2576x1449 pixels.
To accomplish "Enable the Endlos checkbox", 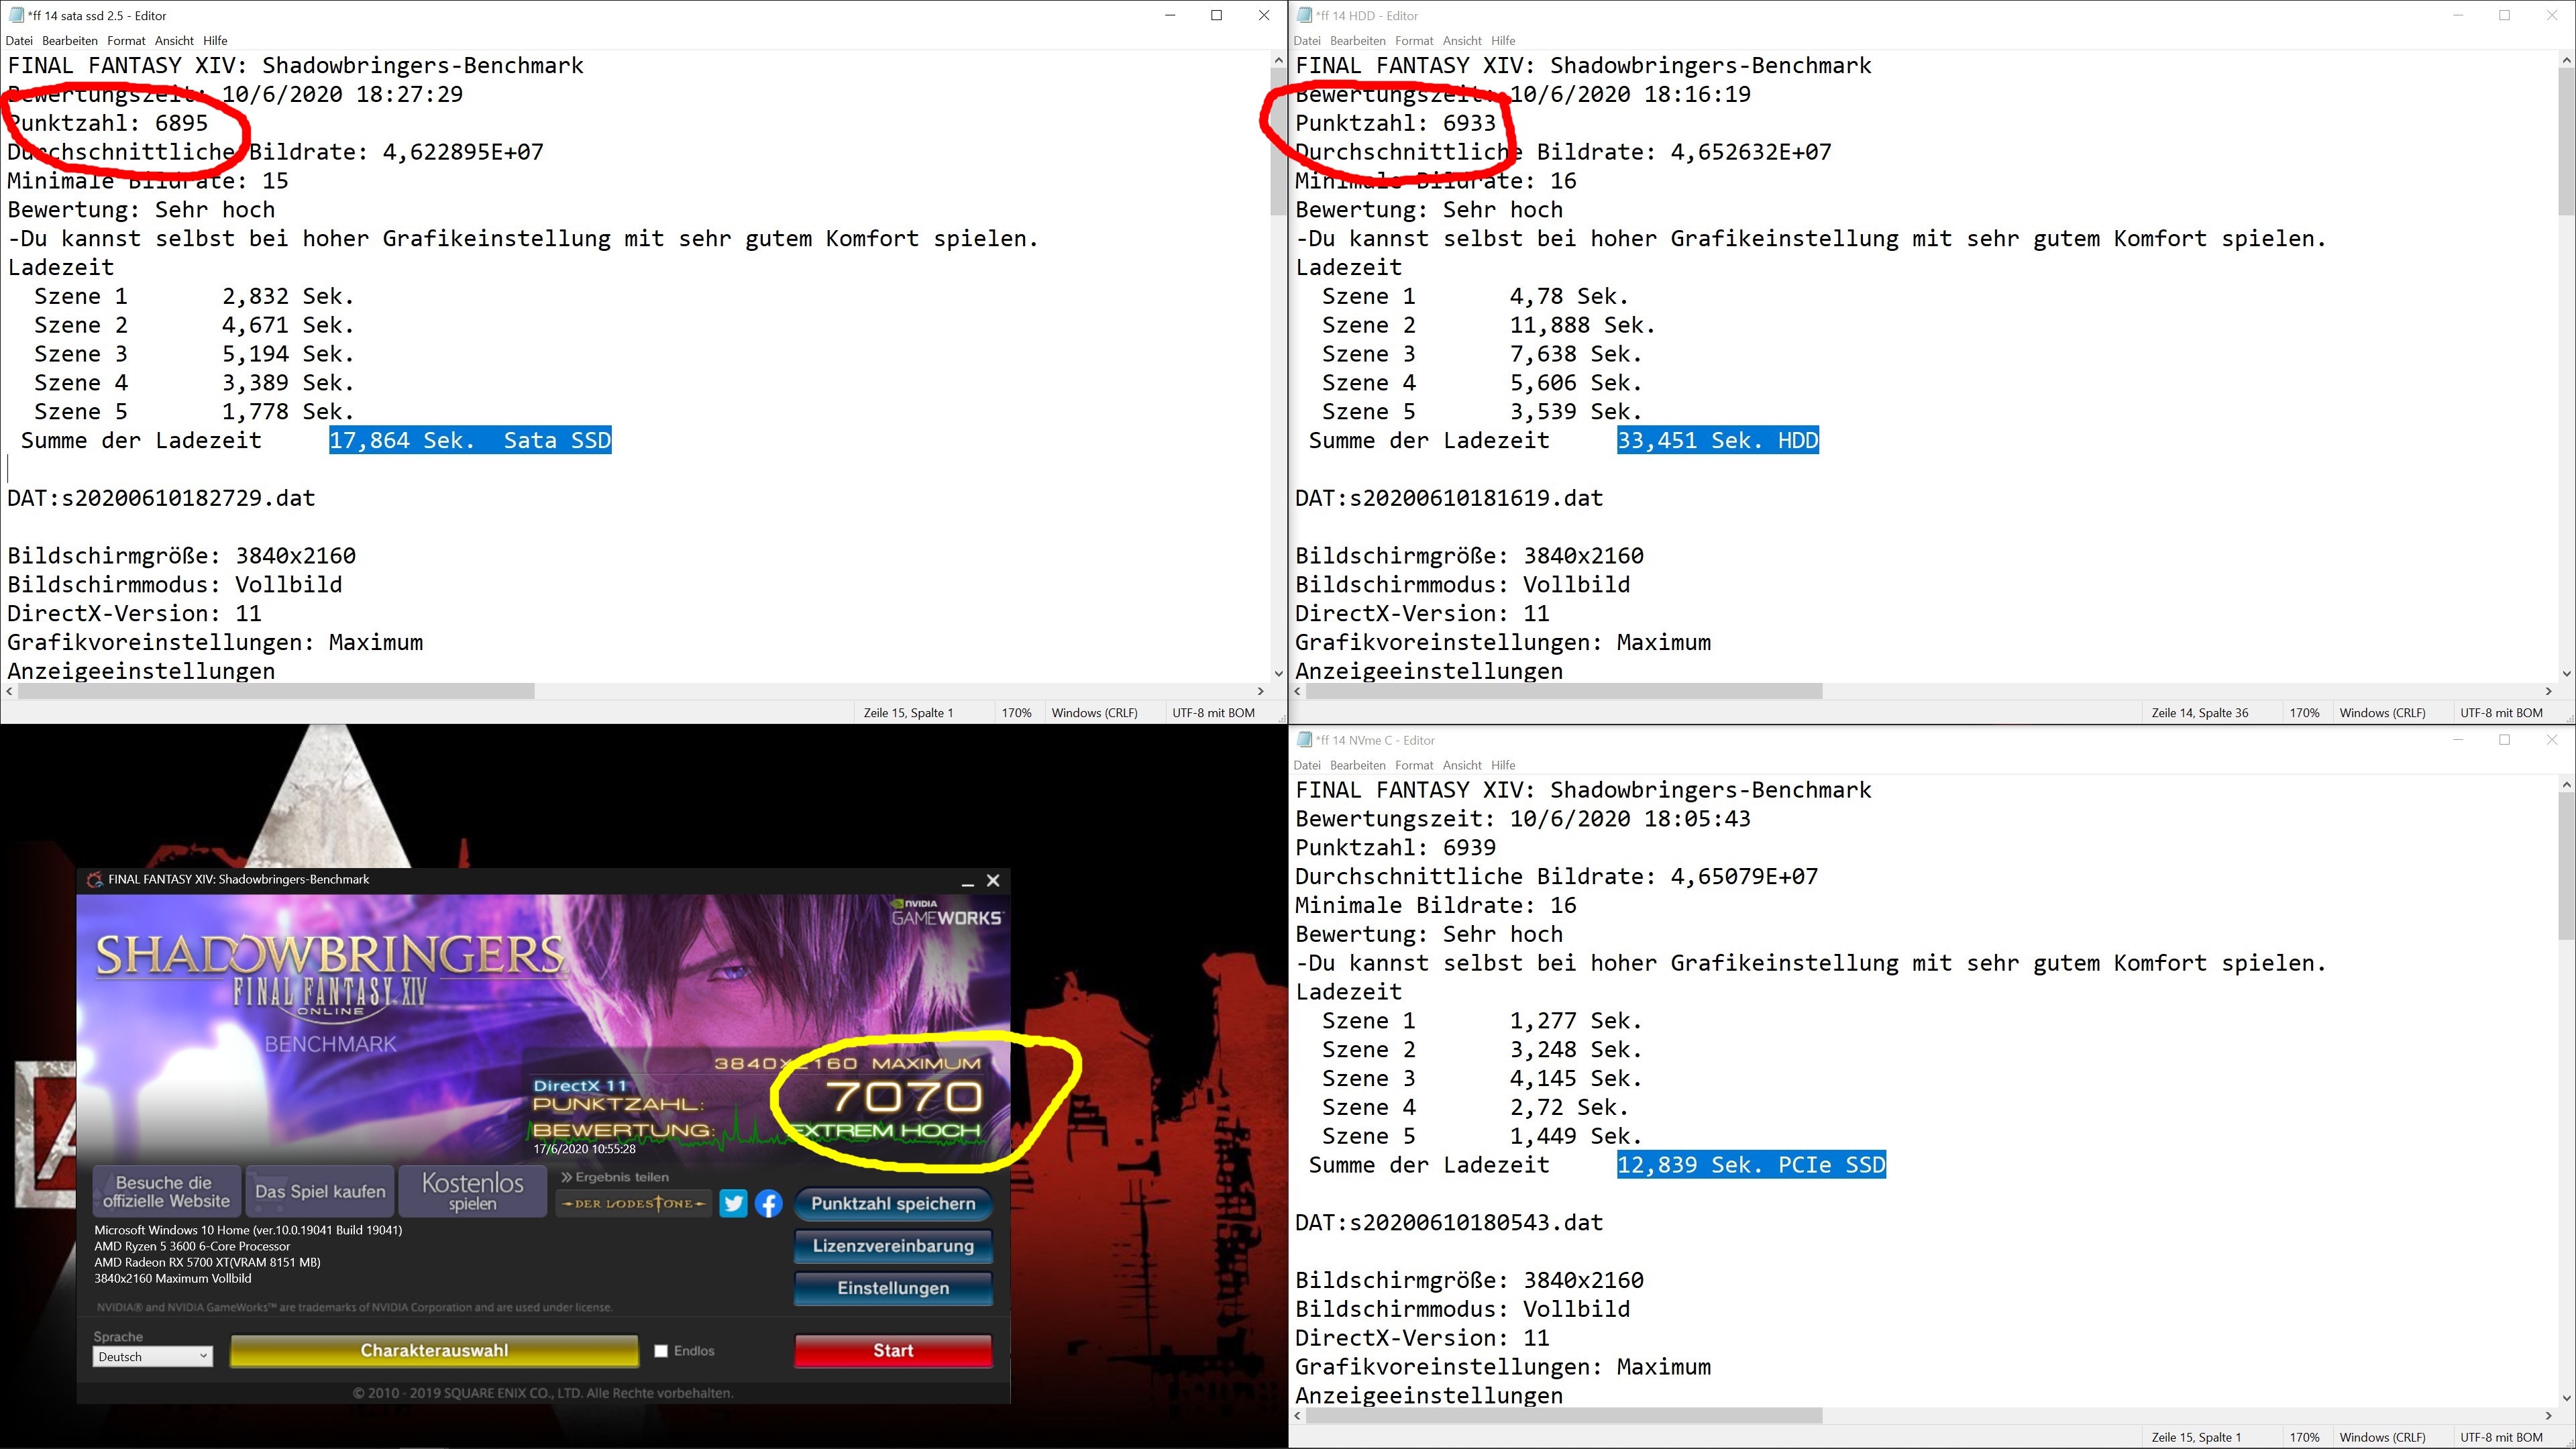I will 661,1351.
